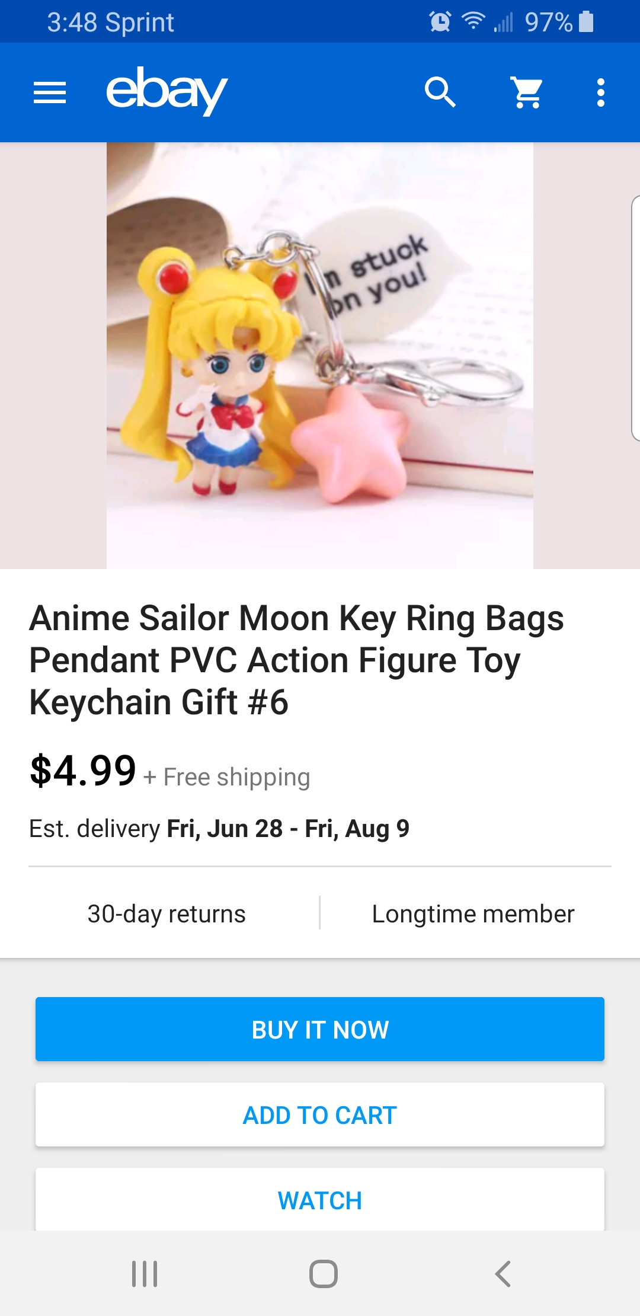Toggle WATCH for this item
The height and width of the screenshot is (1316, 640).
point(320,1199)
